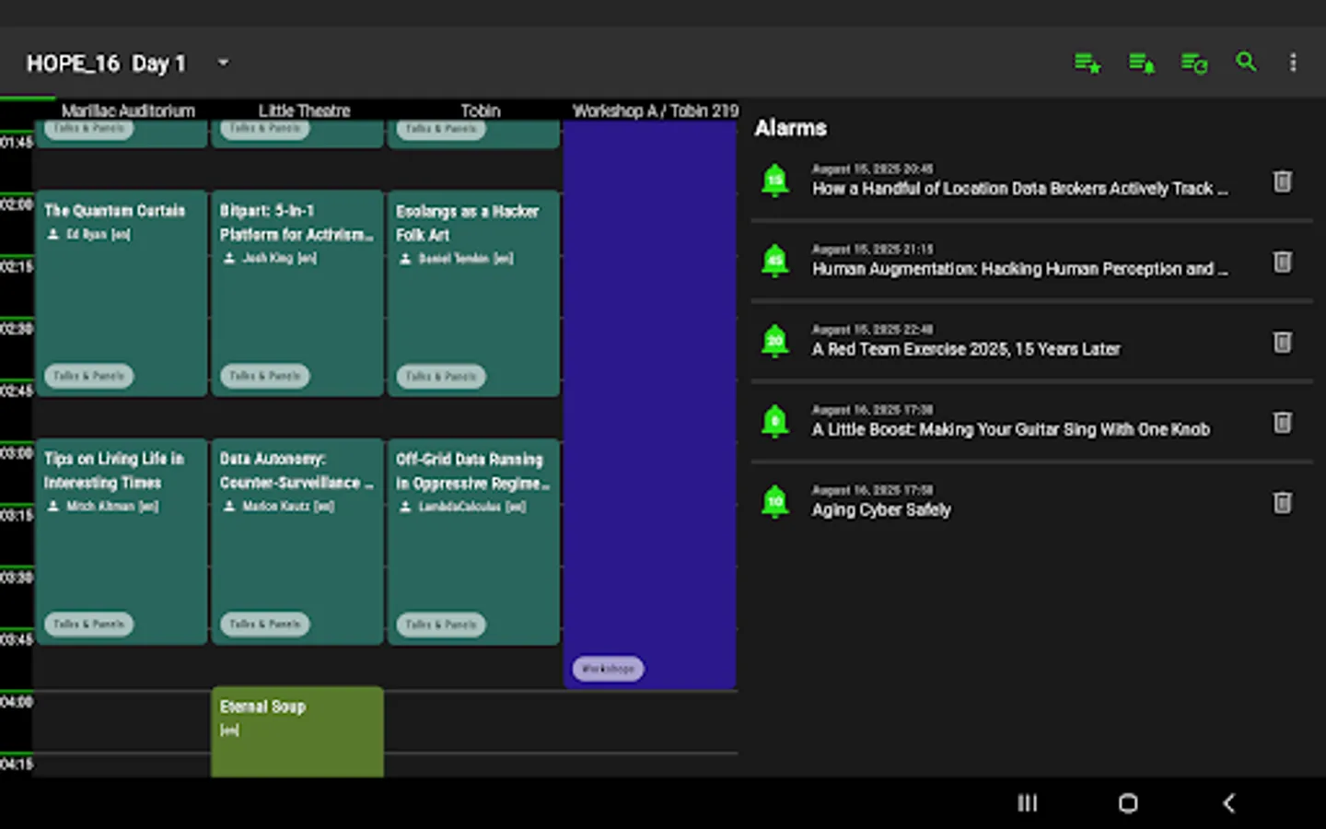The width and height of the screenshot is (1326, 829).
Task: Tap the Android recent apps button
Action: 1027,803
